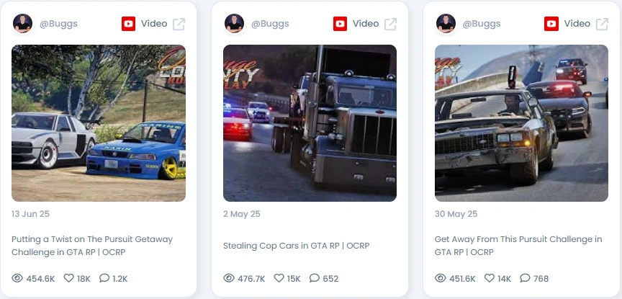Click the 15K likes heart icon
Image resolution: width=622 pixels, height=299 pixels.
pyautogui.click(x=279, y=278)
